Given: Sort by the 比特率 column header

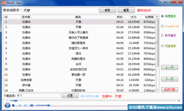Looking at the screenshot, I should 149,17.
